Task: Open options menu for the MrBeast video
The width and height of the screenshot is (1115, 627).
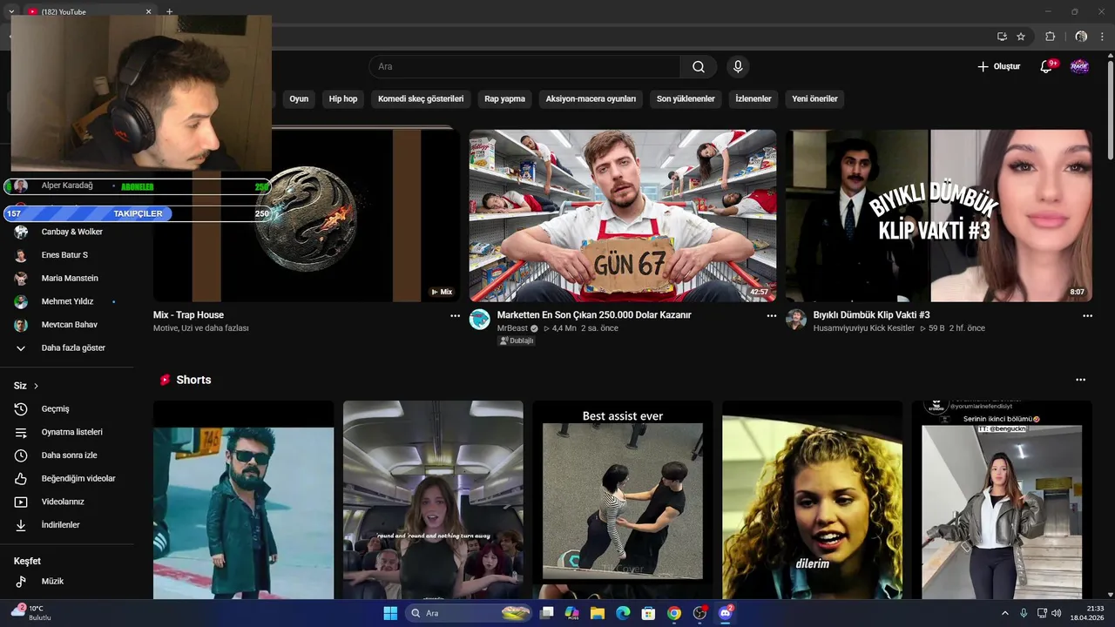Action: [771, 316]
